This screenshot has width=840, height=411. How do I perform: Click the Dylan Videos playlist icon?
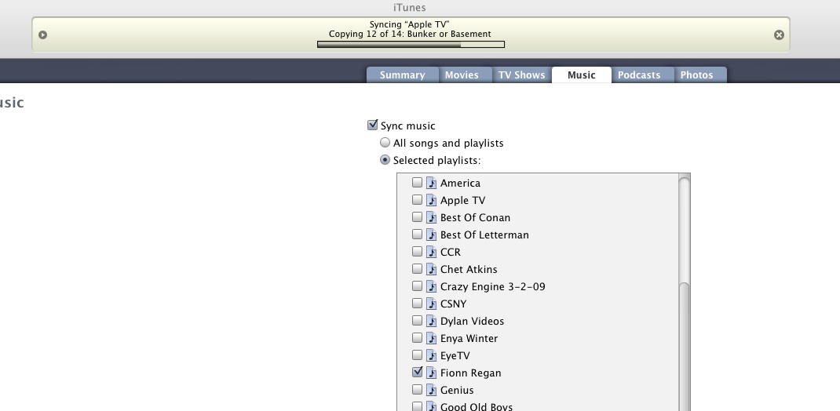pyautogui.click(x=431, y=321)
